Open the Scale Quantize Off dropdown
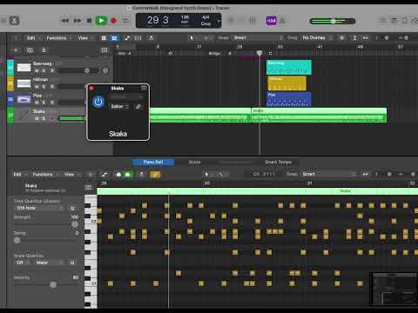Viewport: 418px width, 313px height. (x=23, y=263)
